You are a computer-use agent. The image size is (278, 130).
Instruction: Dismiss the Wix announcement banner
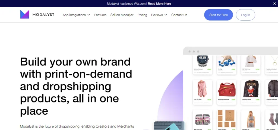(274, 4)
